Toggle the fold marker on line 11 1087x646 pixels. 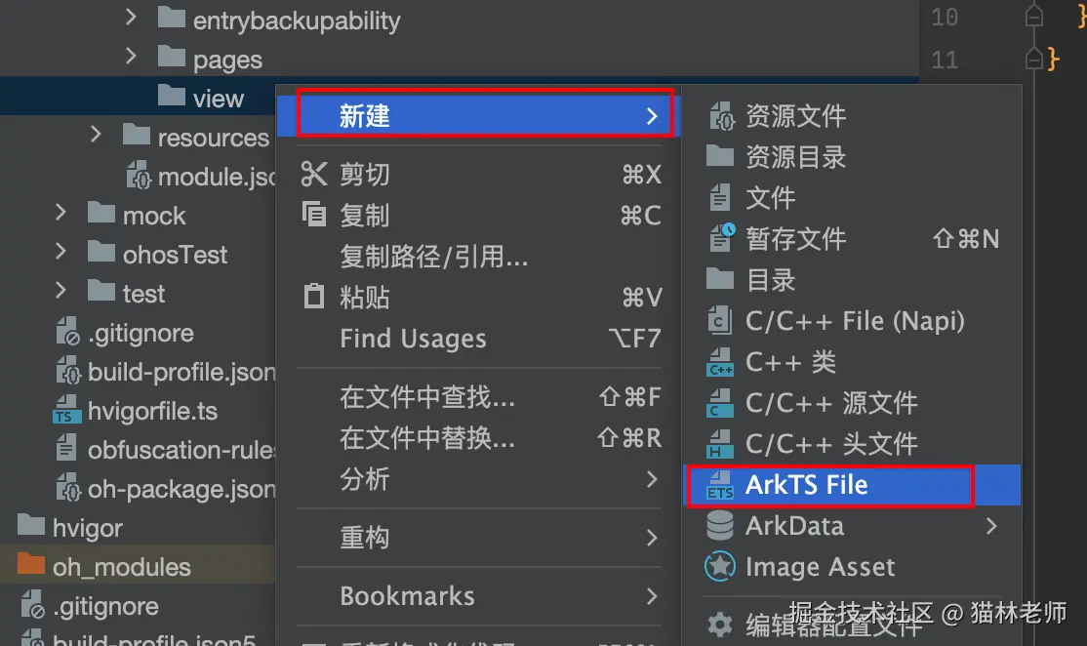(1033, 59)
